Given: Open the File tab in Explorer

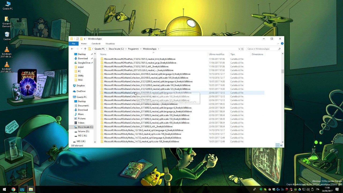Looking at the screenshot, I should [73, 43].
